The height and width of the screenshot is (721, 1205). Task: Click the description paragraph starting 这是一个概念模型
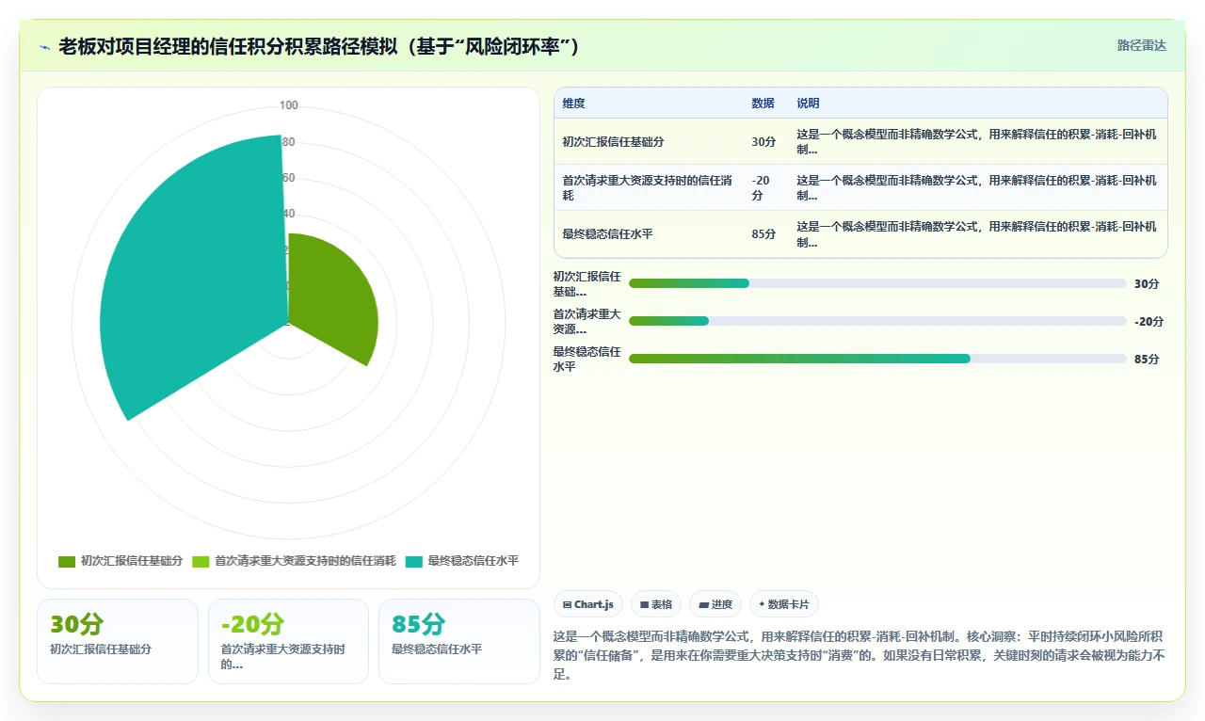(859, 655)
